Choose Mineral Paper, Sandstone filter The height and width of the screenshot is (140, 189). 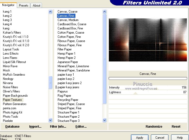click(74, 70)
